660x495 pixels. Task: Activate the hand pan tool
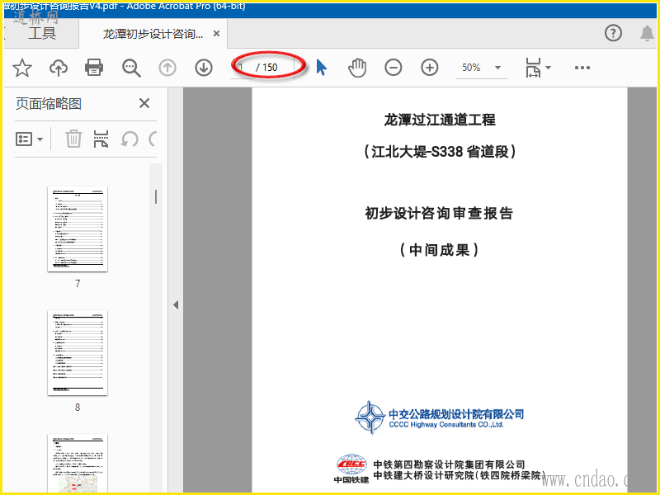tap(357, 68)
